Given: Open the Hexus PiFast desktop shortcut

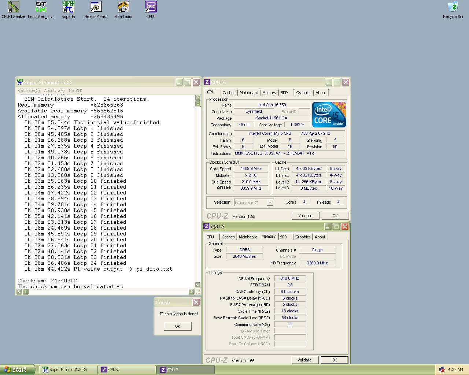Looking at the screenshot, I should 96,7.
